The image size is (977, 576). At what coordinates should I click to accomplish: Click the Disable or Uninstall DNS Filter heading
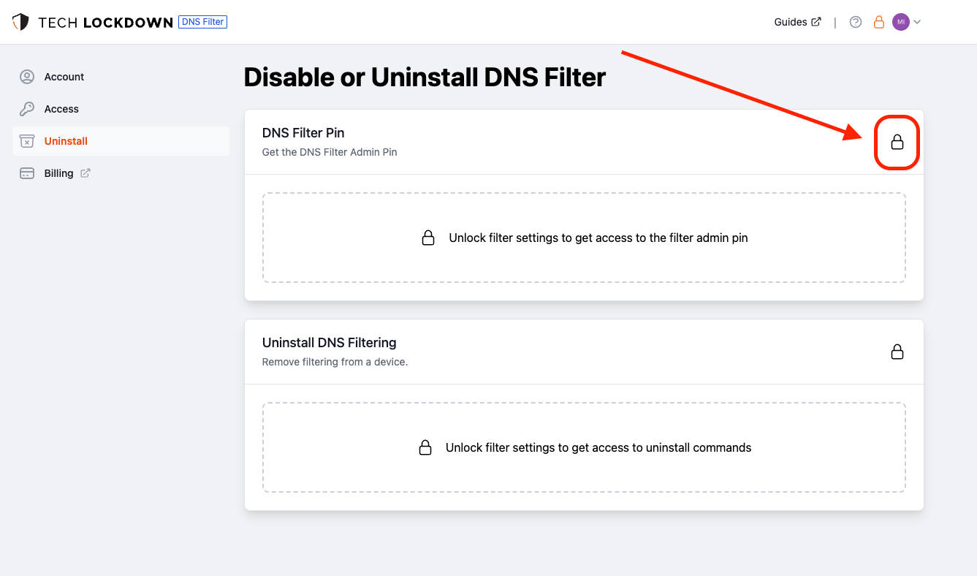pos(425,77)
